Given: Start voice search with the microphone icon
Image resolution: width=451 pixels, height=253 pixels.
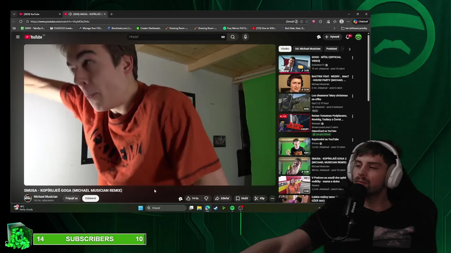Looking at the screenshot, I should 246,37.
